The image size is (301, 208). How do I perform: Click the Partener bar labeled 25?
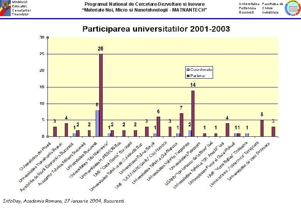101,95
